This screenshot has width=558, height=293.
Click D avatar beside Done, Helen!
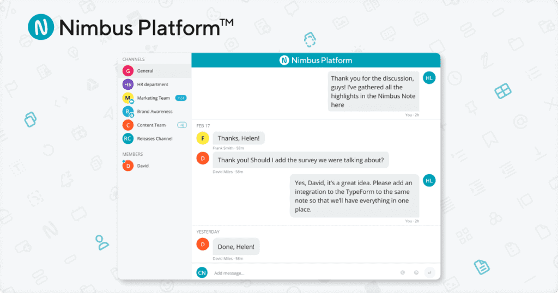[x=203, y=245]
